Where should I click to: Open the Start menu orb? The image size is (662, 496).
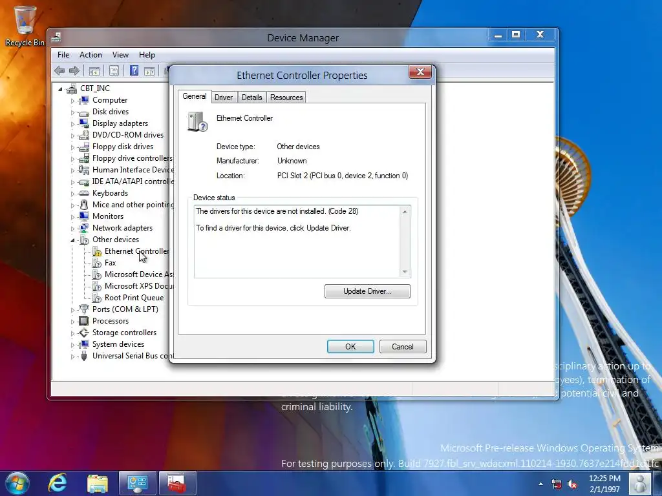point(17,483)
